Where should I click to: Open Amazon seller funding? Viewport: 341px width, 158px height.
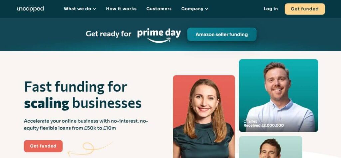pos(222,34)
